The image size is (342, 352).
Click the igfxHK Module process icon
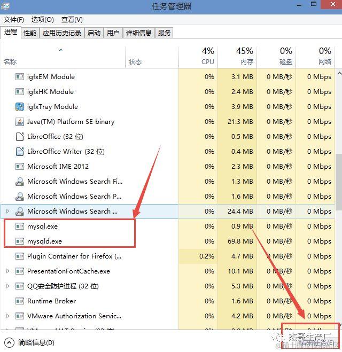click(x=20, y=91)
